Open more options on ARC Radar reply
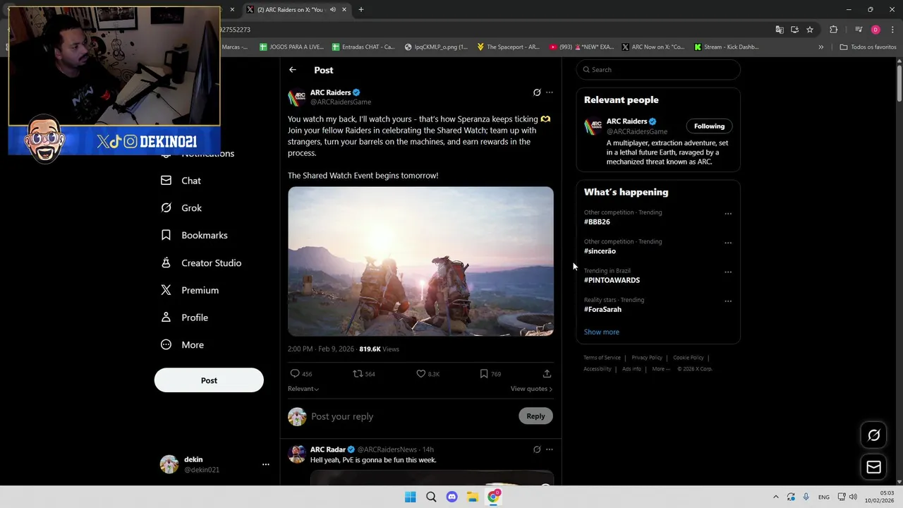The image size is (903, 508). [x=550, y=449]
